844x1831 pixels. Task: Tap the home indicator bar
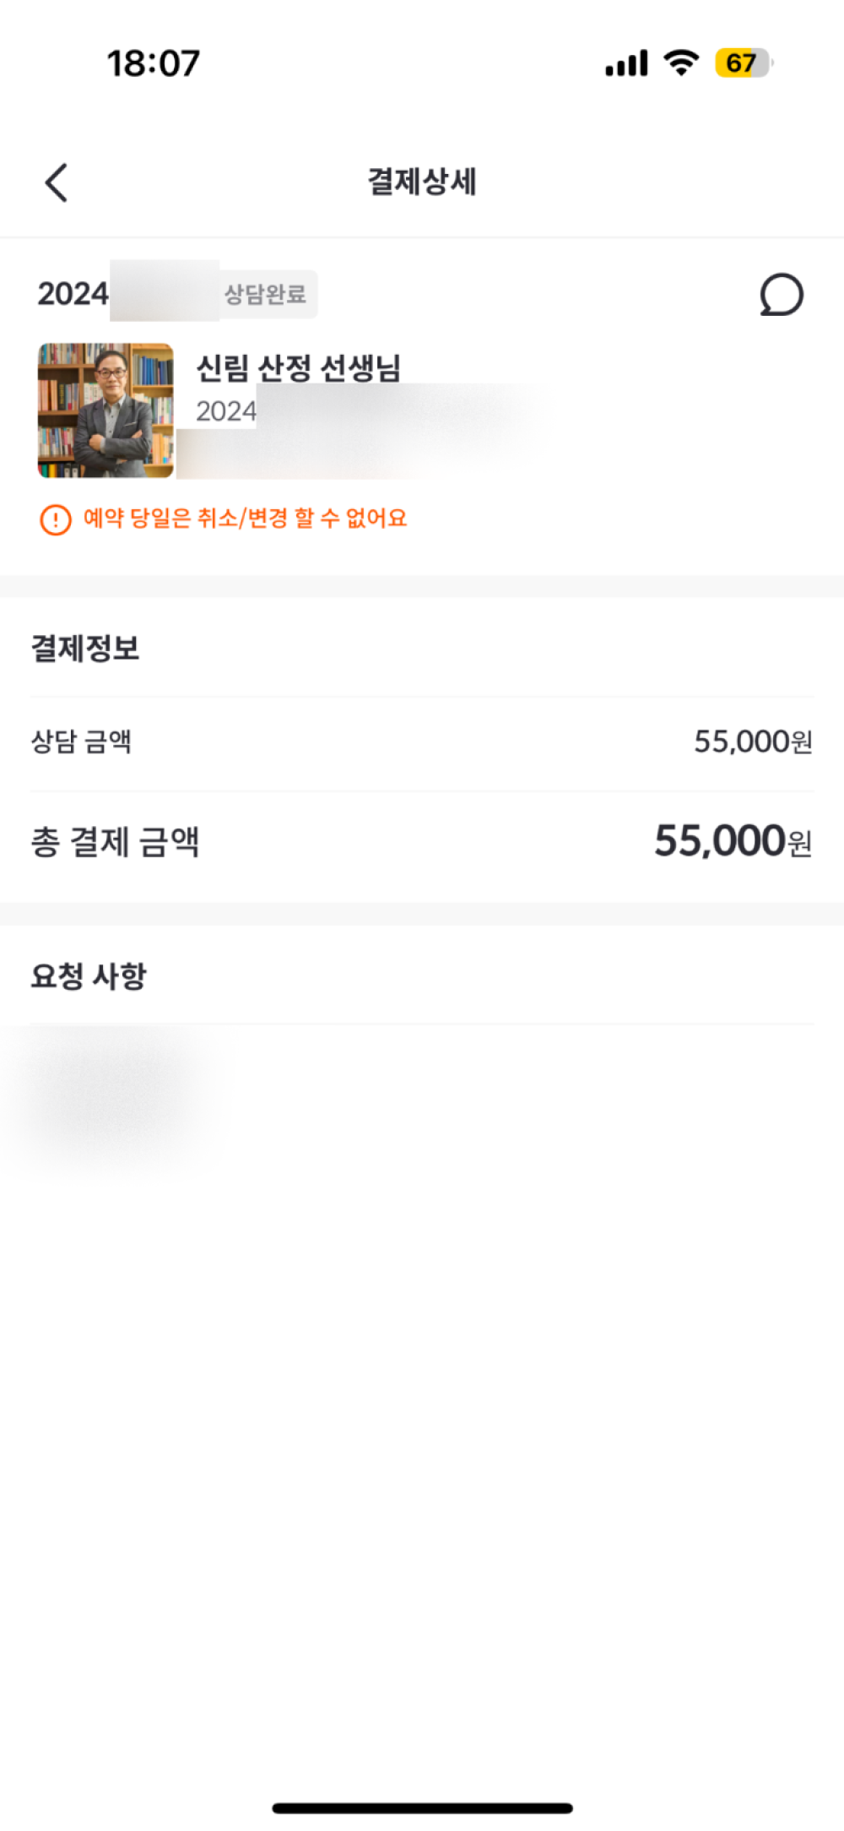422,1808
